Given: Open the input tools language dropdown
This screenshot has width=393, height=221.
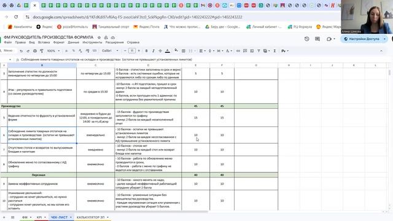Looking at the screenshot, I should click(285, 51).
